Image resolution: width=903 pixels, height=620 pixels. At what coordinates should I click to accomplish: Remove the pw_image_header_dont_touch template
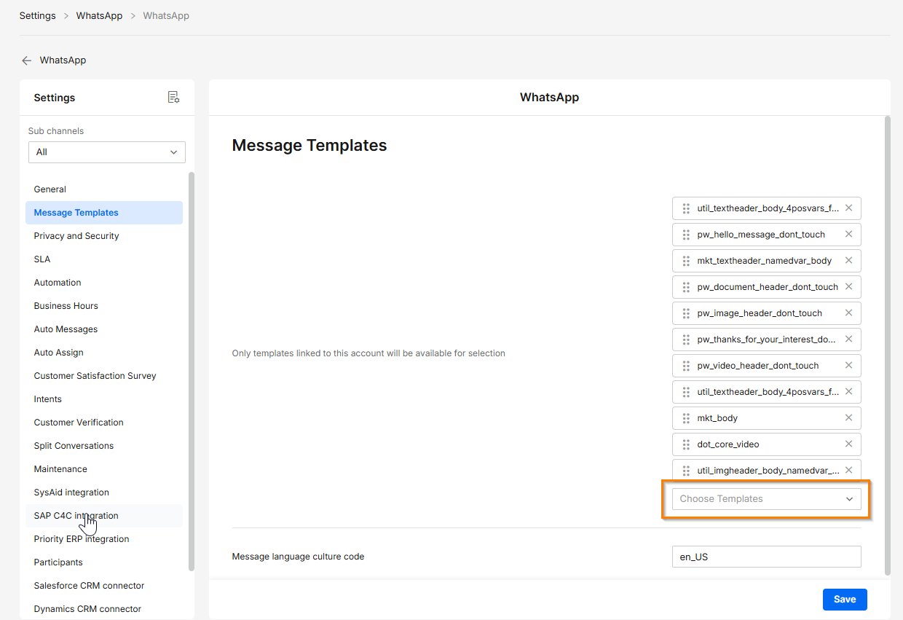click(x=848, y=313)
